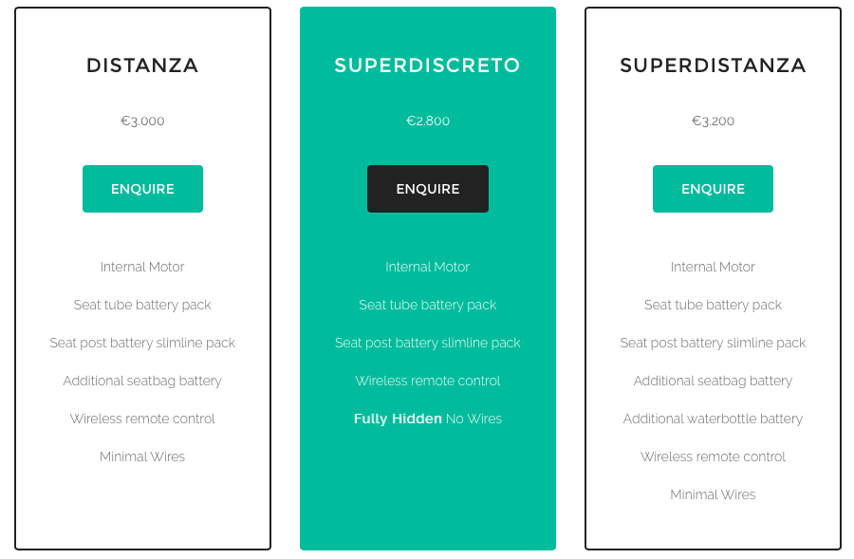Click 'Seat post battery slimline pack' in Superdistanza

713,343
